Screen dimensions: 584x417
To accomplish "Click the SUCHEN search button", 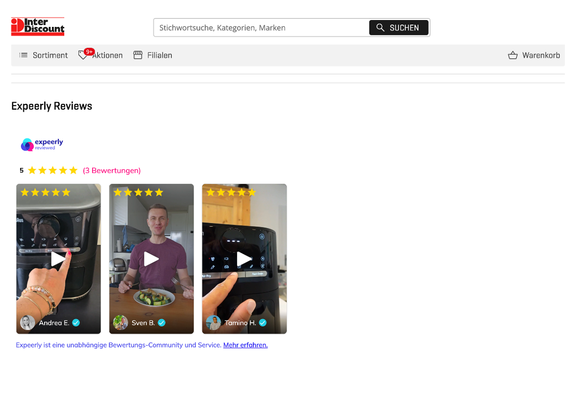I will (398, 27).
